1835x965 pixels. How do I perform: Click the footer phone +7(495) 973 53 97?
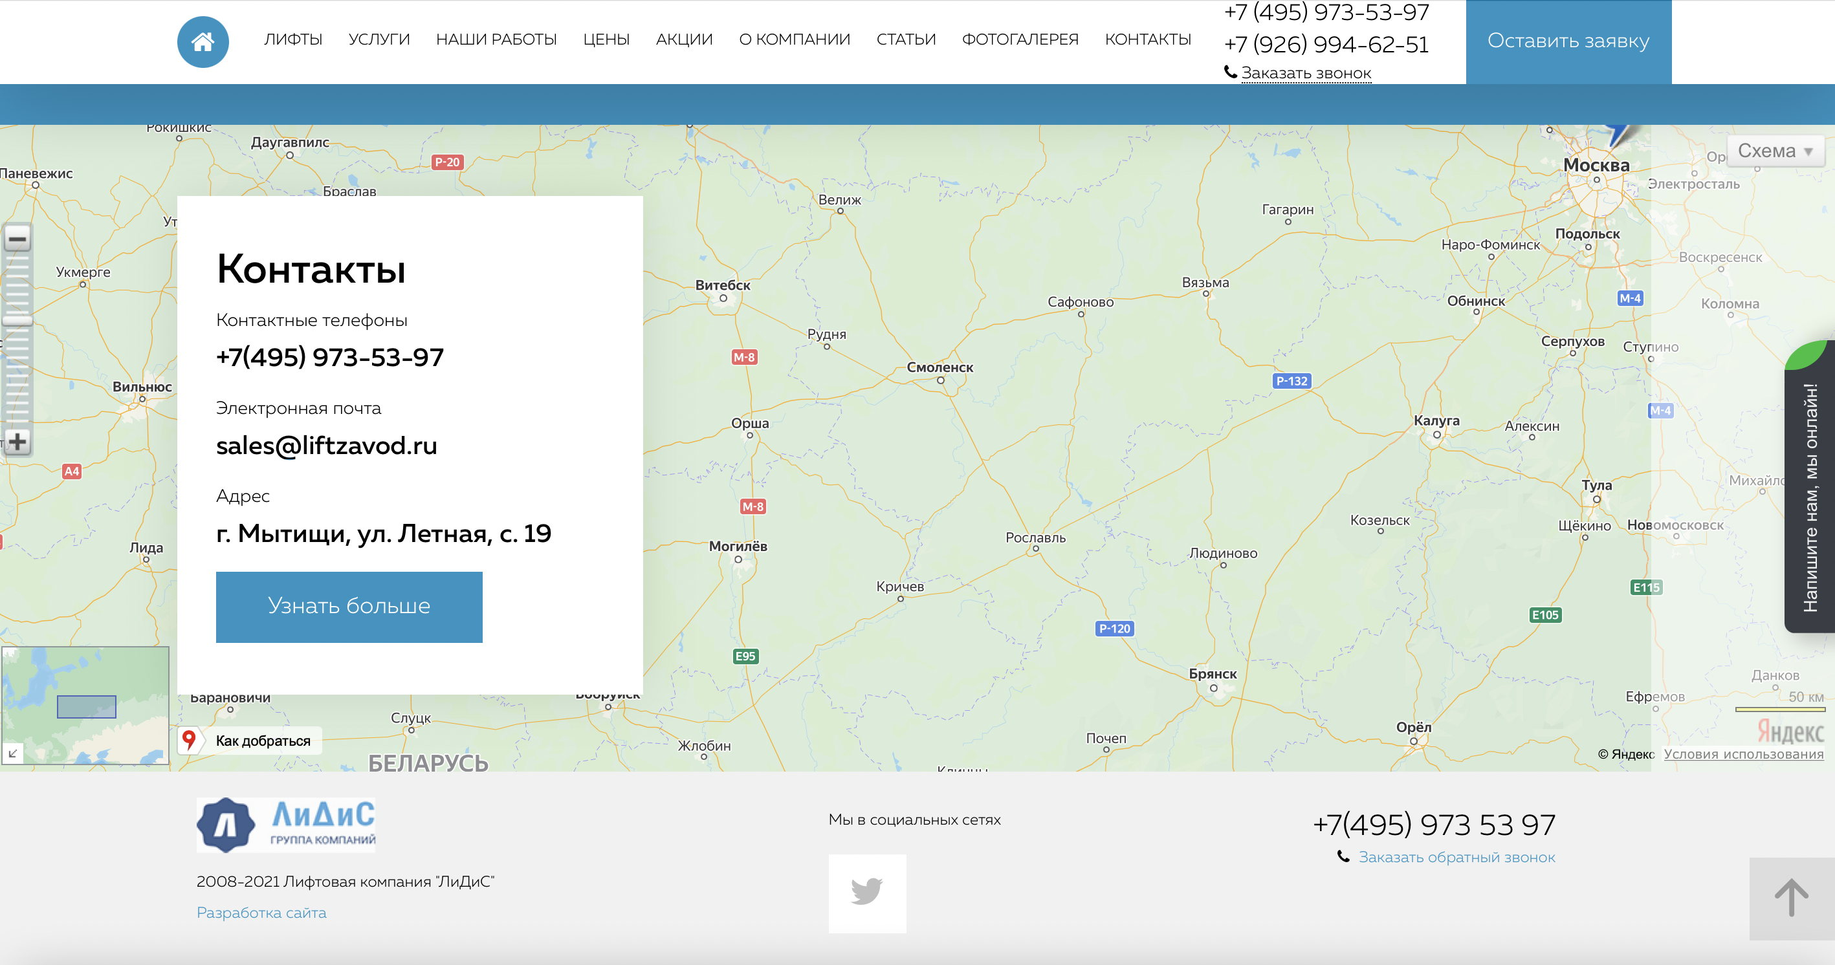coord(1434,825)
